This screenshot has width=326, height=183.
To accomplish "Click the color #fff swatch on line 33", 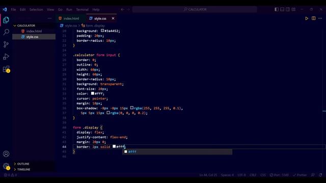I will pyautogui.click(x=93, y=94).
